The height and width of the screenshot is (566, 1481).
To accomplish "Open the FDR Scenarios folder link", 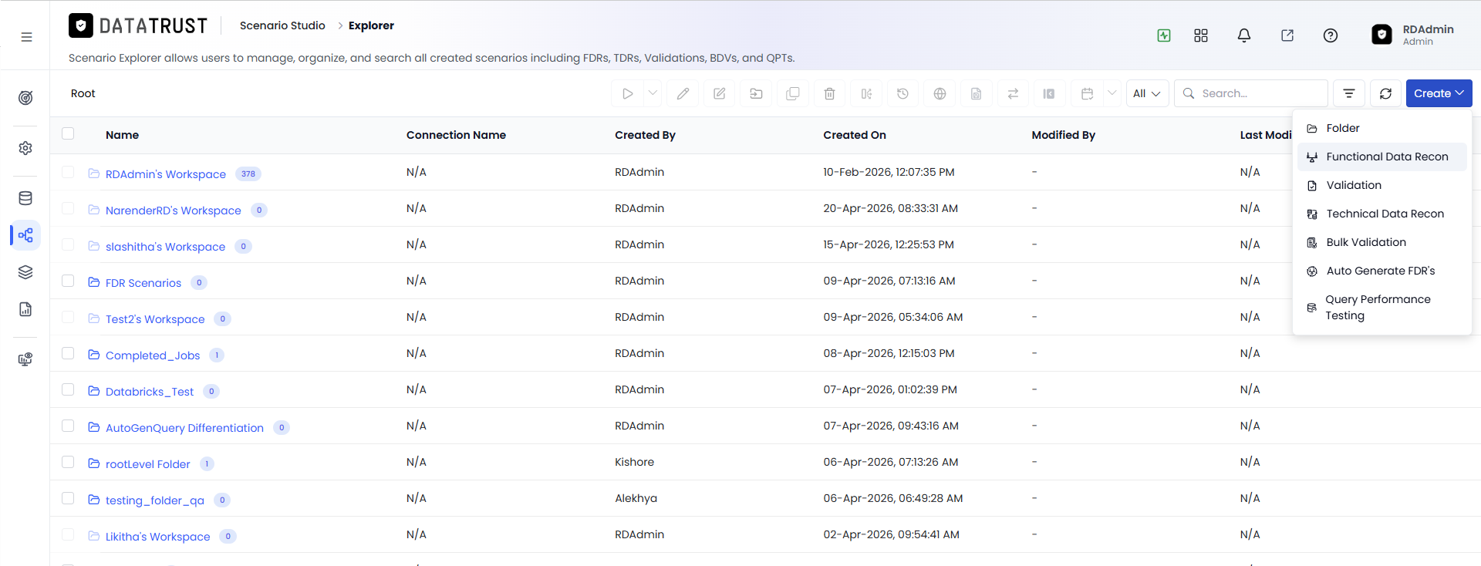I will click(143, 283).
